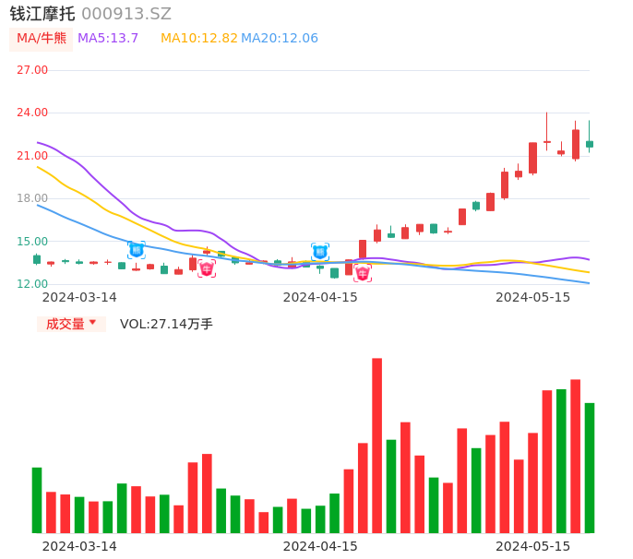Select the MA10:12.82 legend label
The image size is (633, 559).
point(199,39)
